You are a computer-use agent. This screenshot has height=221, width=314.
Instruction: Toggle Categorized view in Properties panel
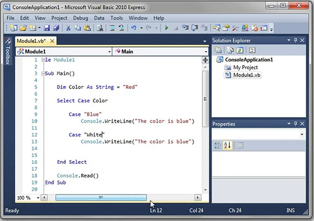point(217,145)
